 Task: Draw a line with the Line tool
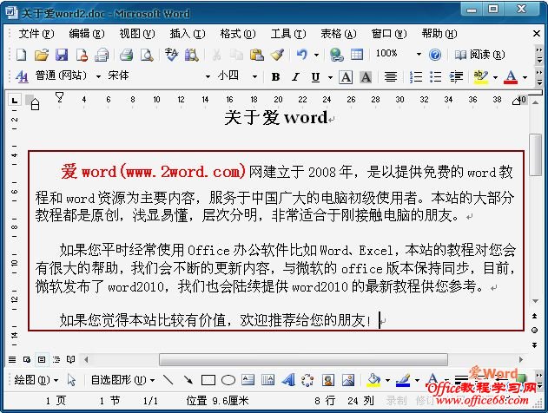(168, 380)
